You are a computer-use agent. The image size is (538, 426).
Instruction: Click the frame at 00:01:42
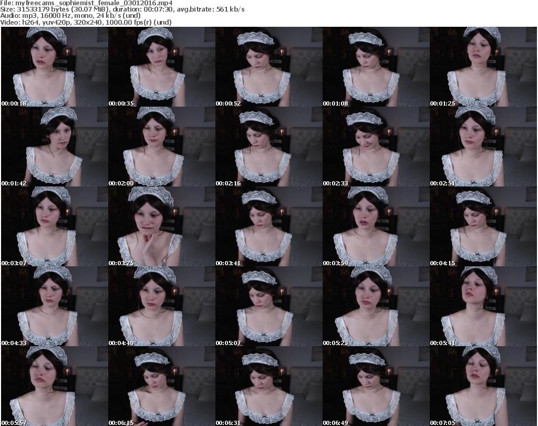[55, 147]
